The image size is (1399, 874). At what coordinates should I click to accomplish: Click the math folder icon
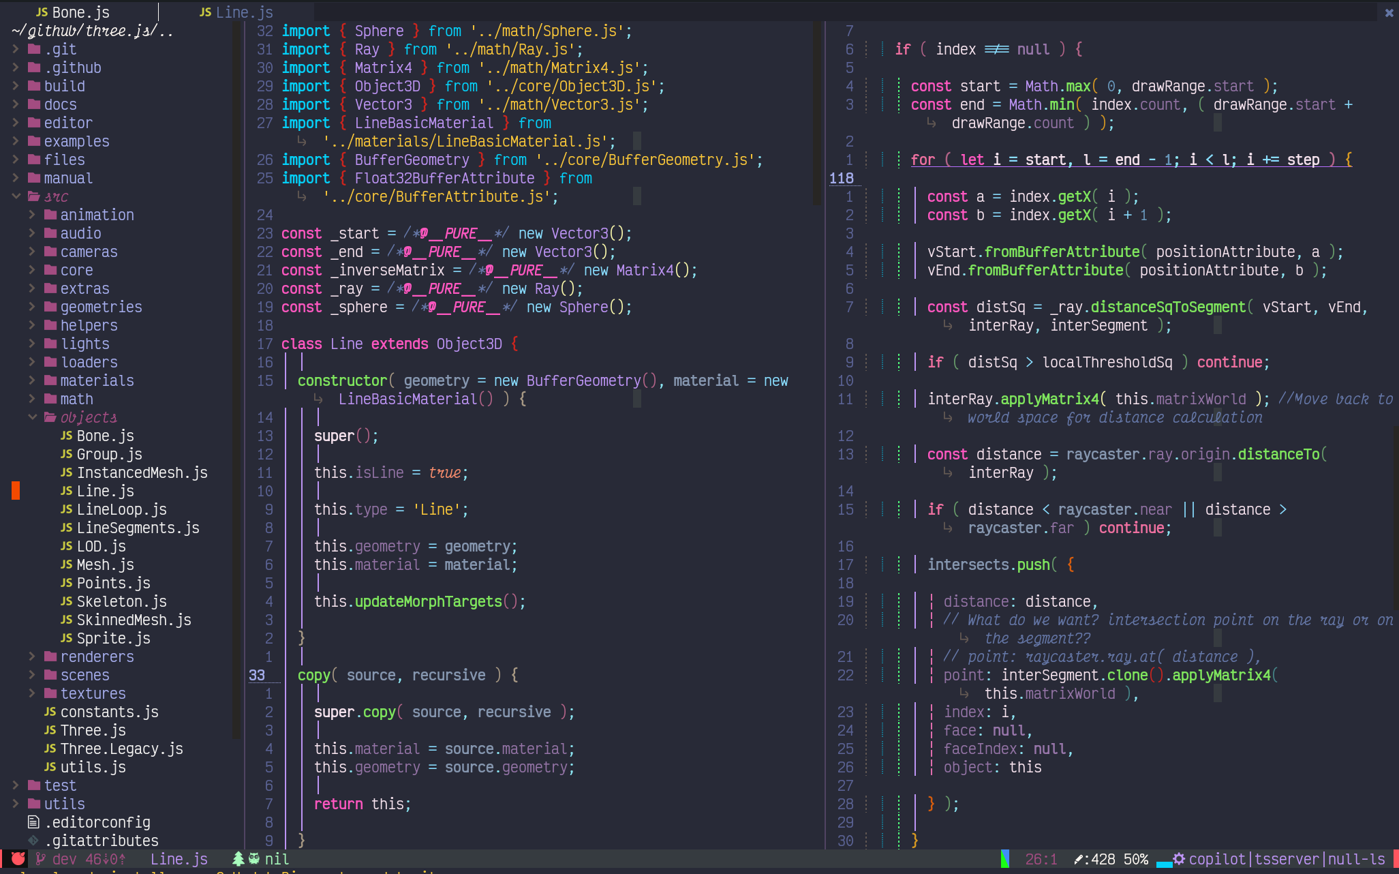50,399
